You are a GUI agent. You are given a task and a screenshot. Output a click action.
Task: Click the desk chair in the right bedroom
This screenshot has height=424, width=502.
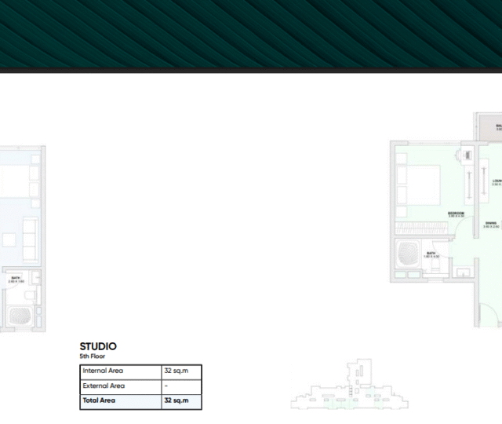pyautogui.click(x=467, y=152)
